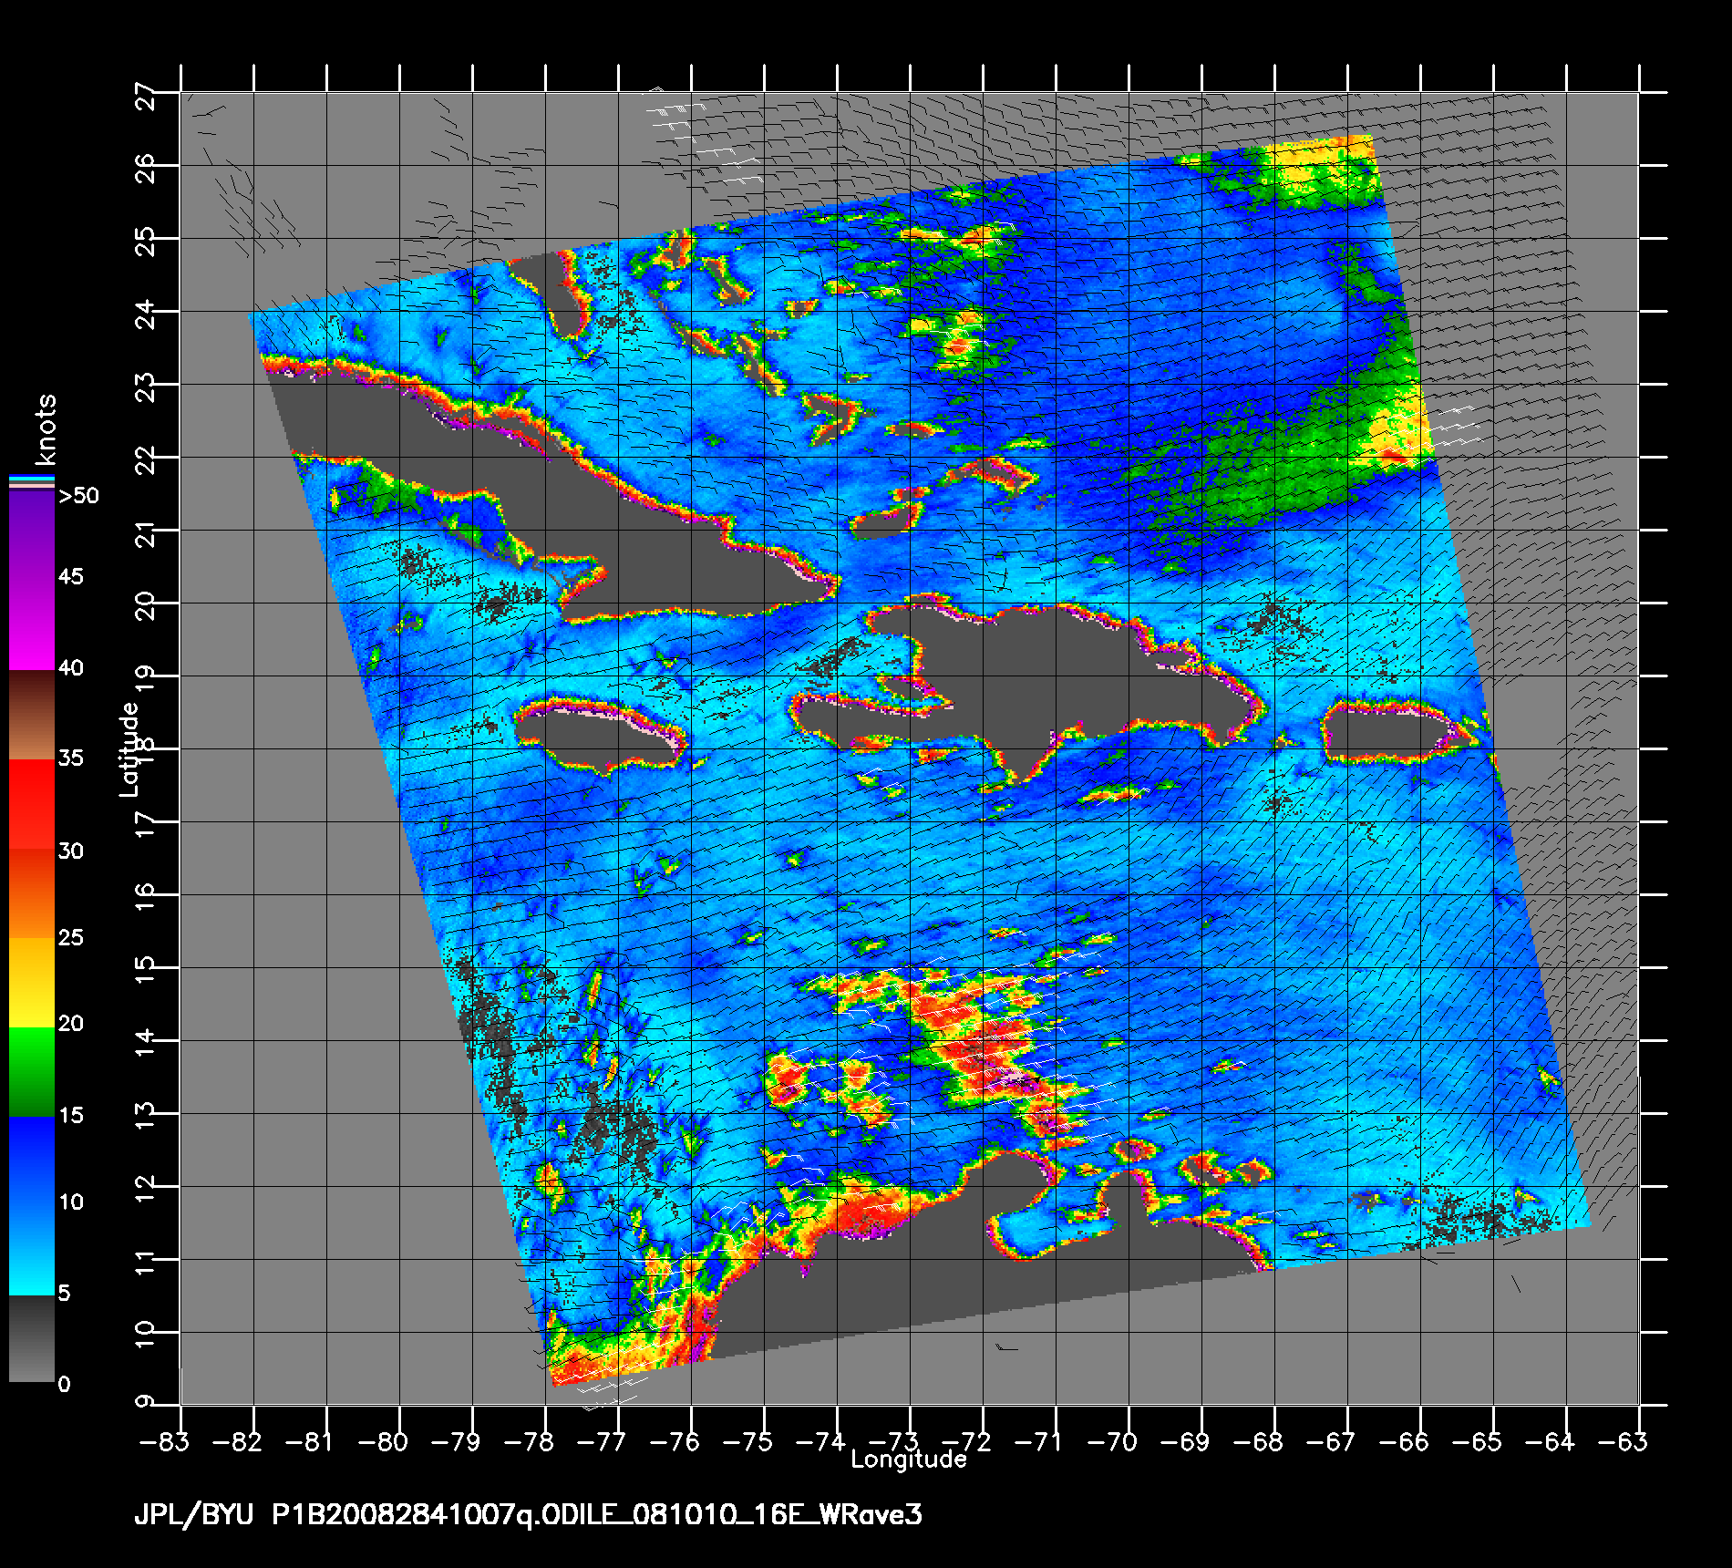Pick the gray 0-5 knots colorbar segment
Screen dimensions: 1732x1568
tap(32, 1338)
